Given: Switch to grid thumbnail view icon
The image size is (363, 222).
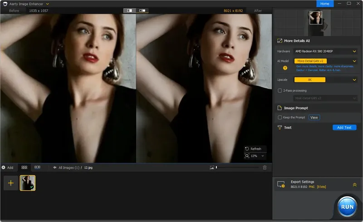Looking at the screenshot, I should point(25,168).
